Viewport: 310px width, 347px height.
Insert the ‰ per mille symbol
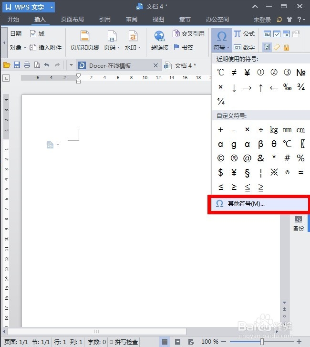tap(287, 87)
